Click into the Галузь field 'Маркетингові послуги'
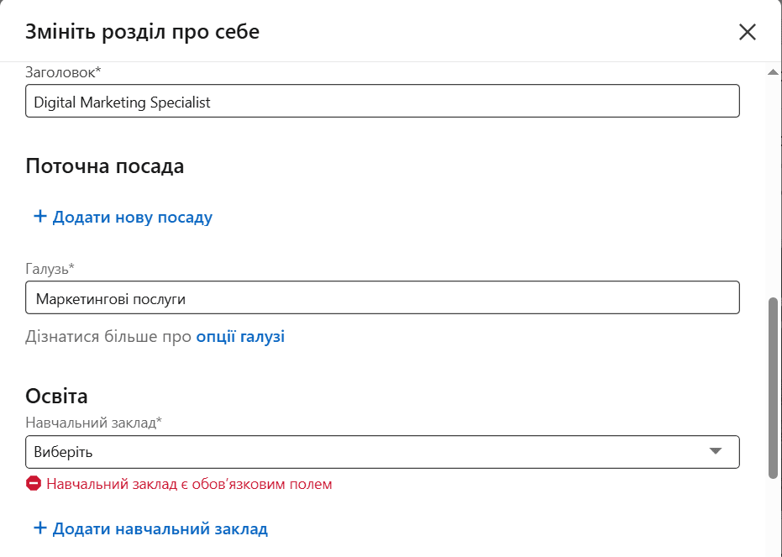Viewport: 782px width, 557px height. pyautogui.click(x=382, y=298)
